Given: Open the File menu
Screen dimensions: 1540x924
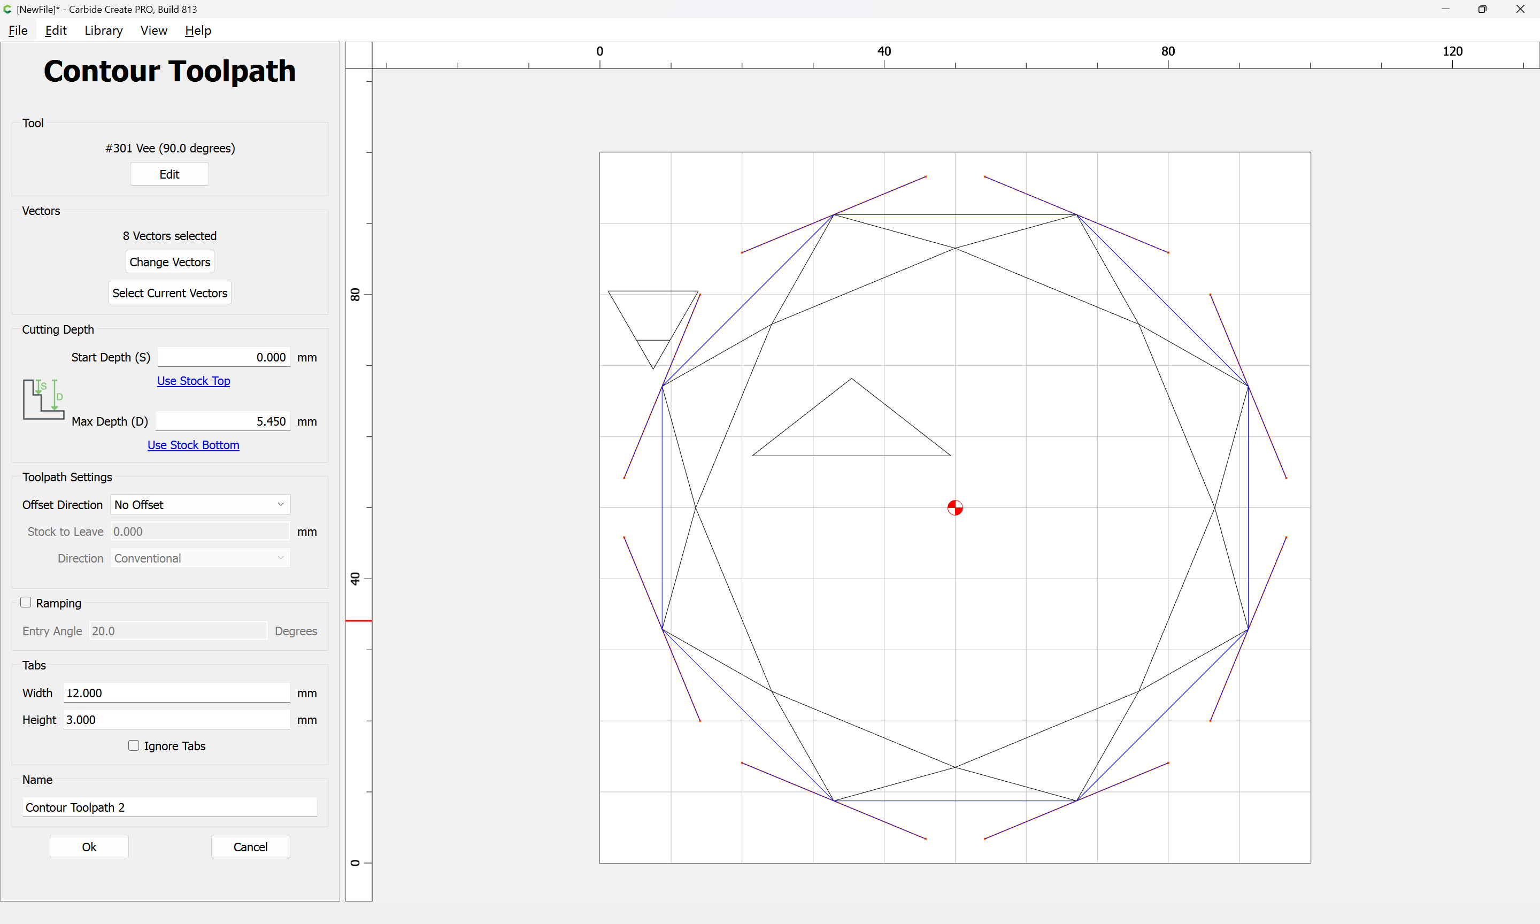Looking at the screenshot, I should (x=18, y=30).
